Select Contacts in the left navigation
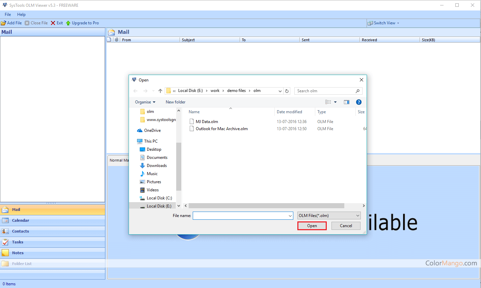Screen dimensions: 481x288 tap(53, 231)
